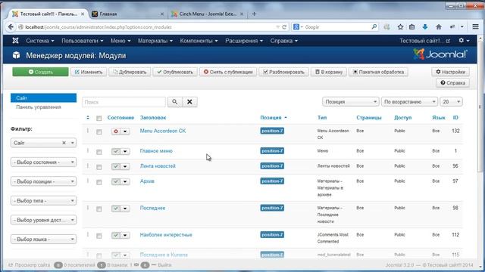Image resolution: width=485 pixels, height=272 pixels.
Task: Open the Выбор типа filter dropdown
Action: tap(43, 201)
